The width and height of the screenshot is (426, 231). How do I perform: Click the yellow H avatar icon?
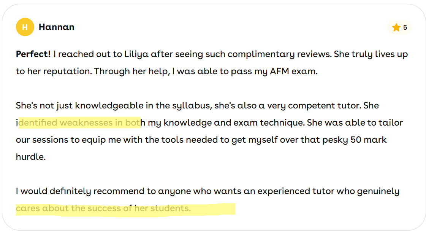coord(25,27)
